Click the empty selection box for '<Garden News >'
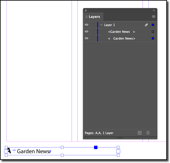Image resolution: width=170 pixels, height=163 pixels. (x=153, y=32)
